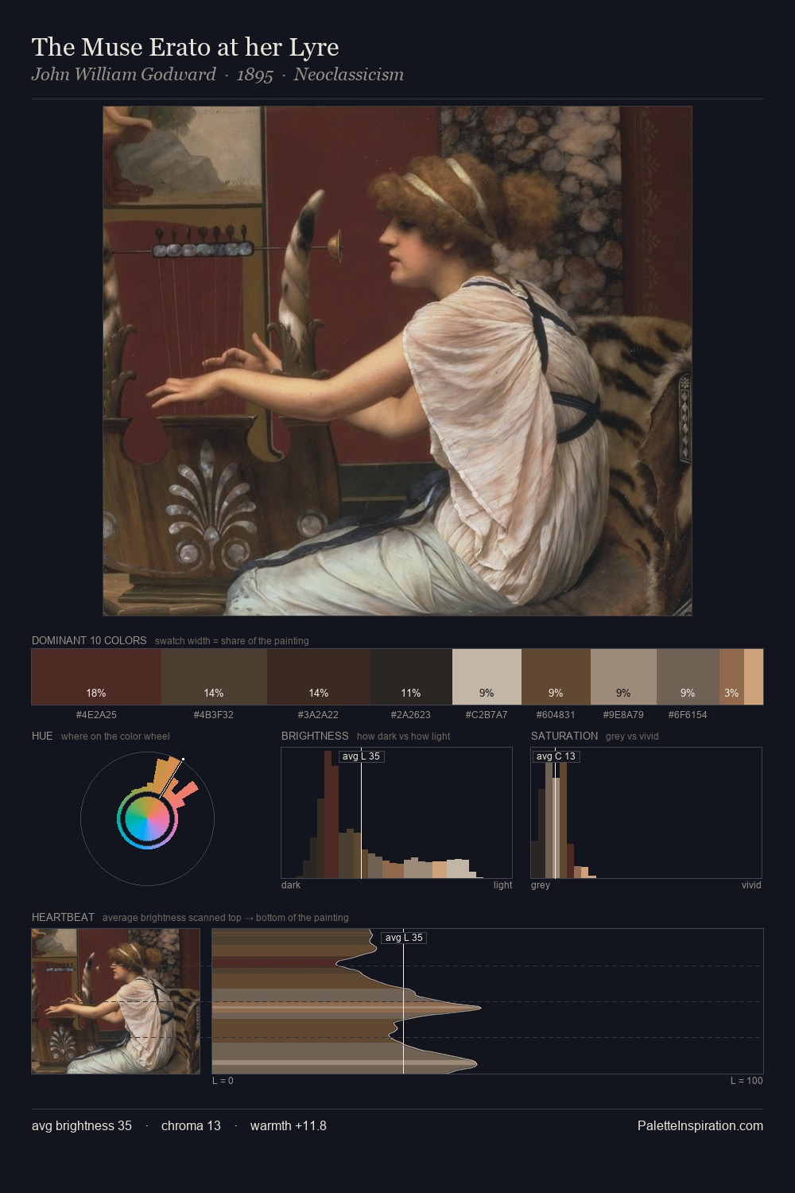Click the HUE section heading
The image size is (795, 1193).
point(42,736)
